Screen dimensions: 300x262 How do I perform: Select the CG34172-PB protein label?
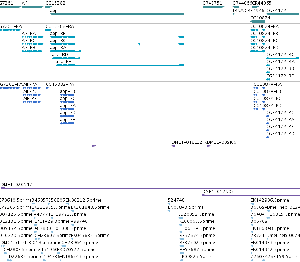tap(280, 127)
